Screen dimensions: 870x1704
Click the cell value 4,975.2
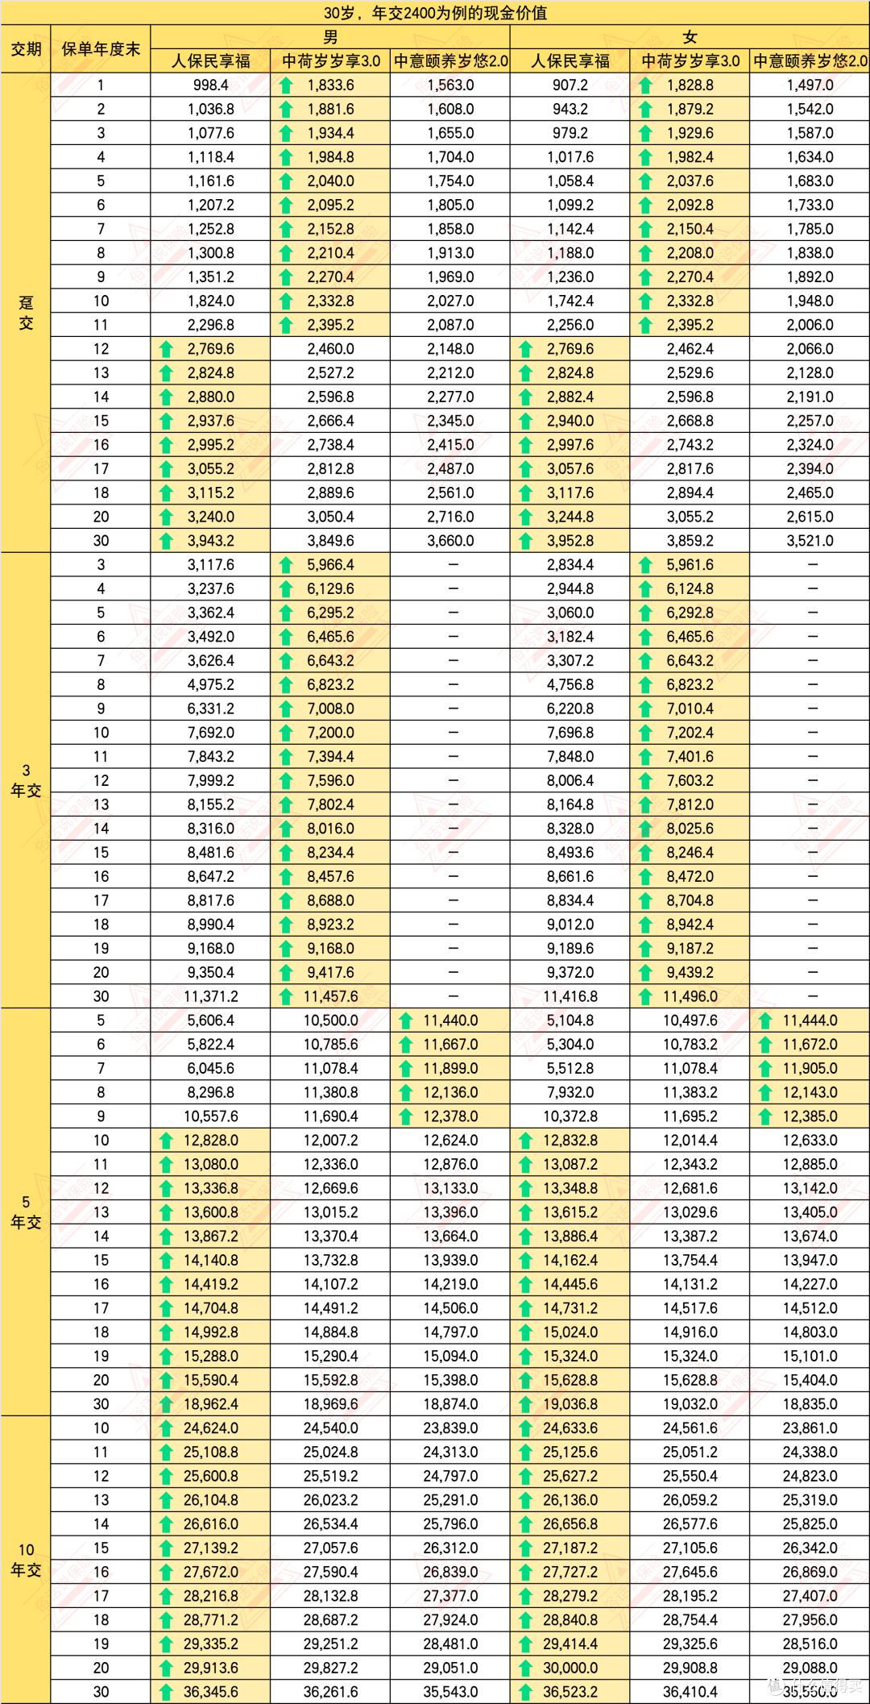coord(211,685)
